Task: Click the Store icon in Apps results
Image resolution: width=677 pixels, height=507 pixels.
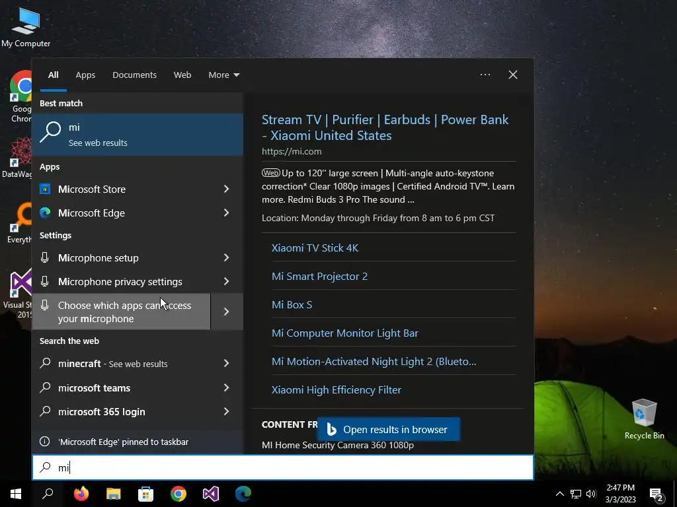Action: 45,189
